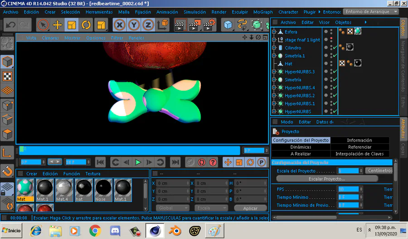Open render to picture viewer icon
This screenshot has height=239, width=408.
point(195,25)
